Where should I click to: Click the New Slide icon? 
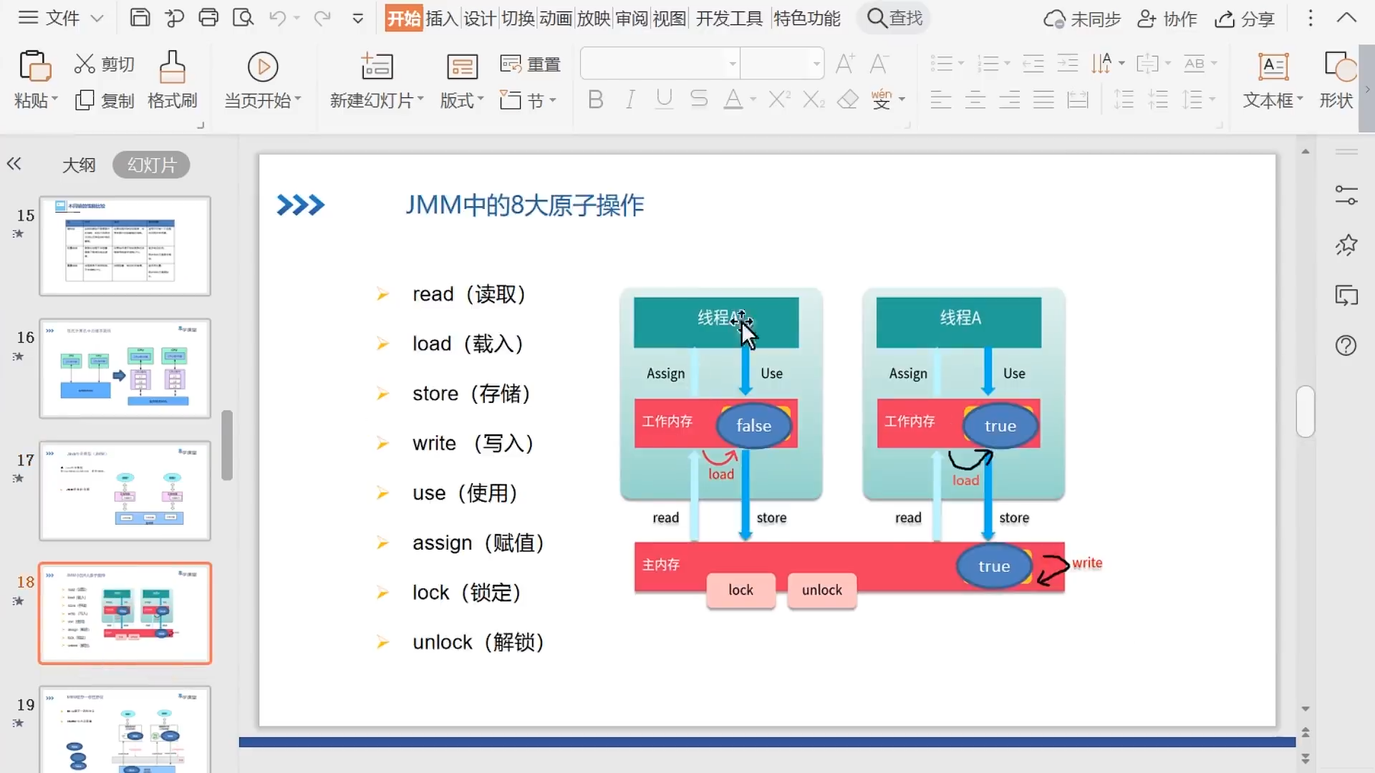377,67
